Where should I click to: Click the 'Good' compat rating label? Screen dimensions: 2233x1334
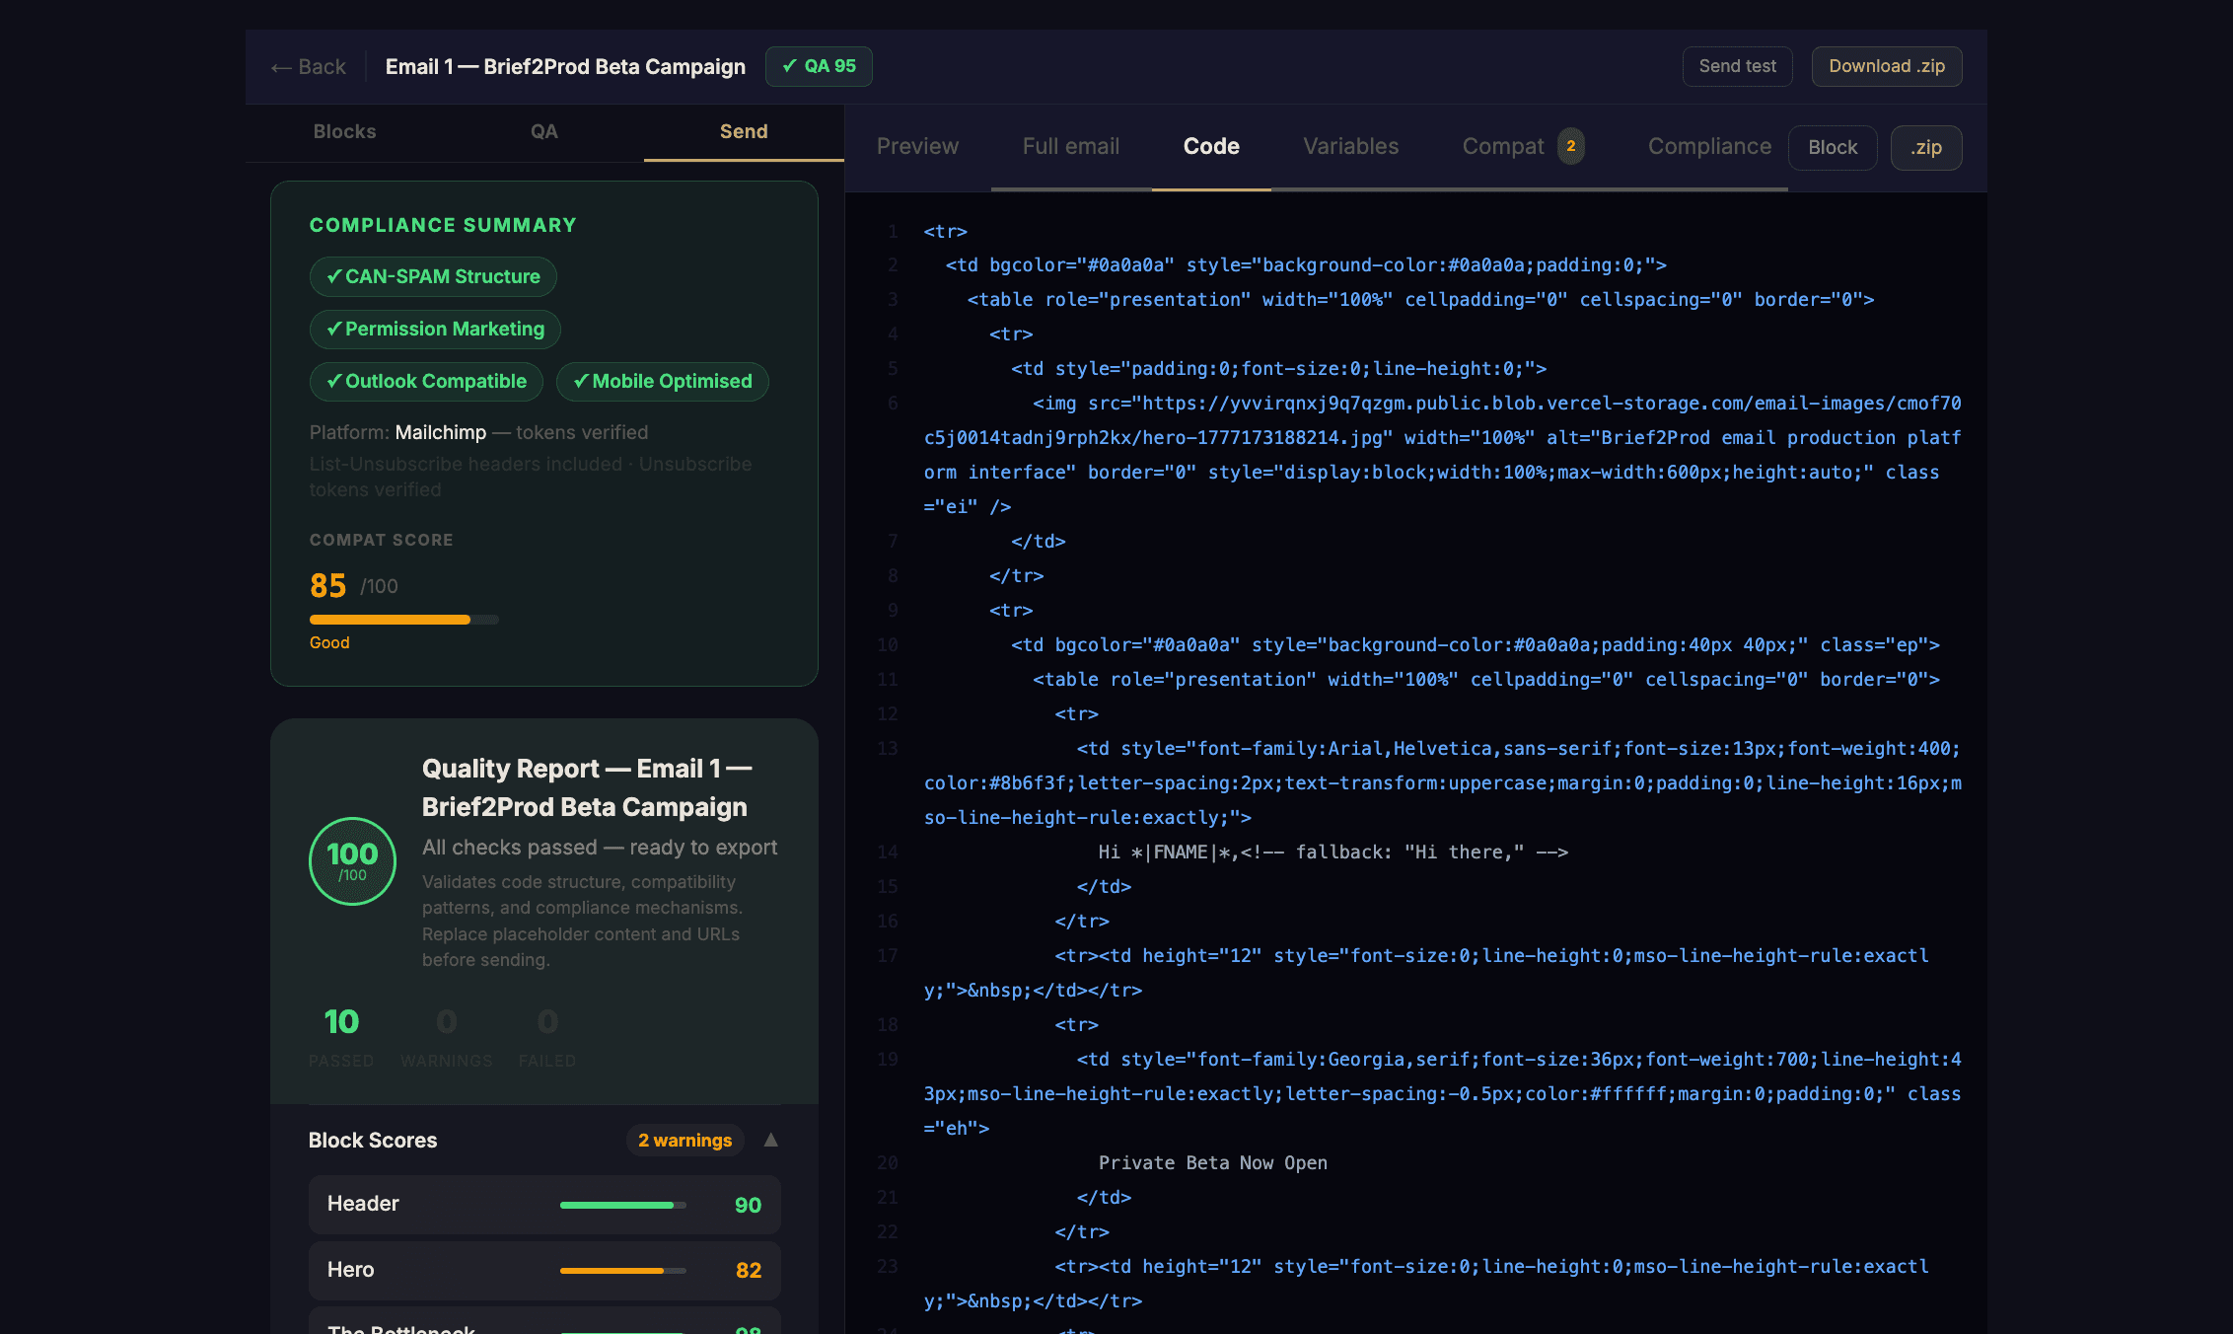[329, 642]
